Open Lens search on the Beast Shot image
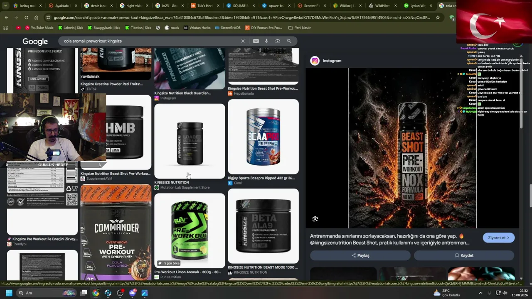Viewport: 532px width, 299px height. click(315, 219)
